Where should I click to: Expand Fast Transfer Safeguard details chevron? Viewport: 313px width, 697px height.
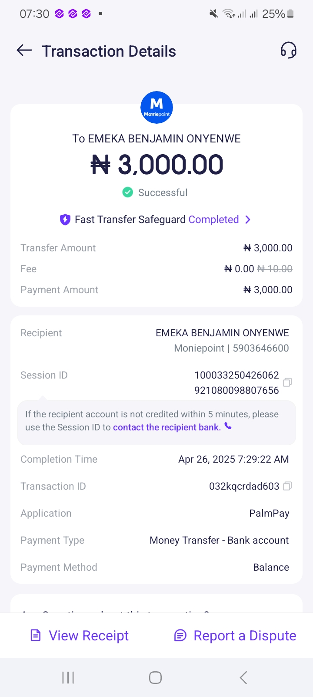248,220
